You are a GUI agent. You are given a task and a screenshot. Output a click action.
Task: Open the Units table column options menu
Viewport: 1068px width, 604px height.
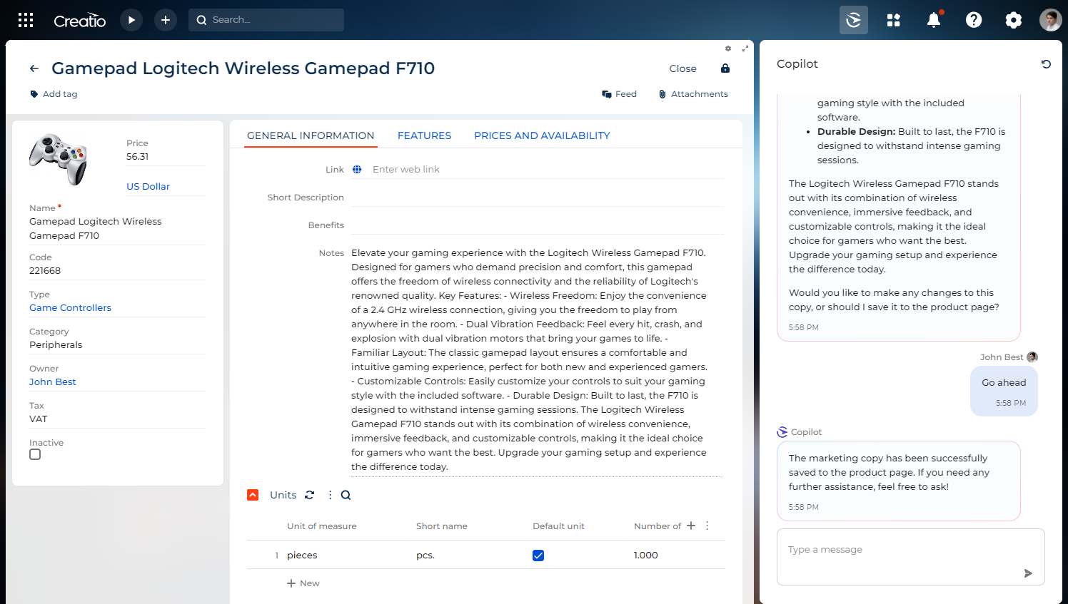[707, 526]
